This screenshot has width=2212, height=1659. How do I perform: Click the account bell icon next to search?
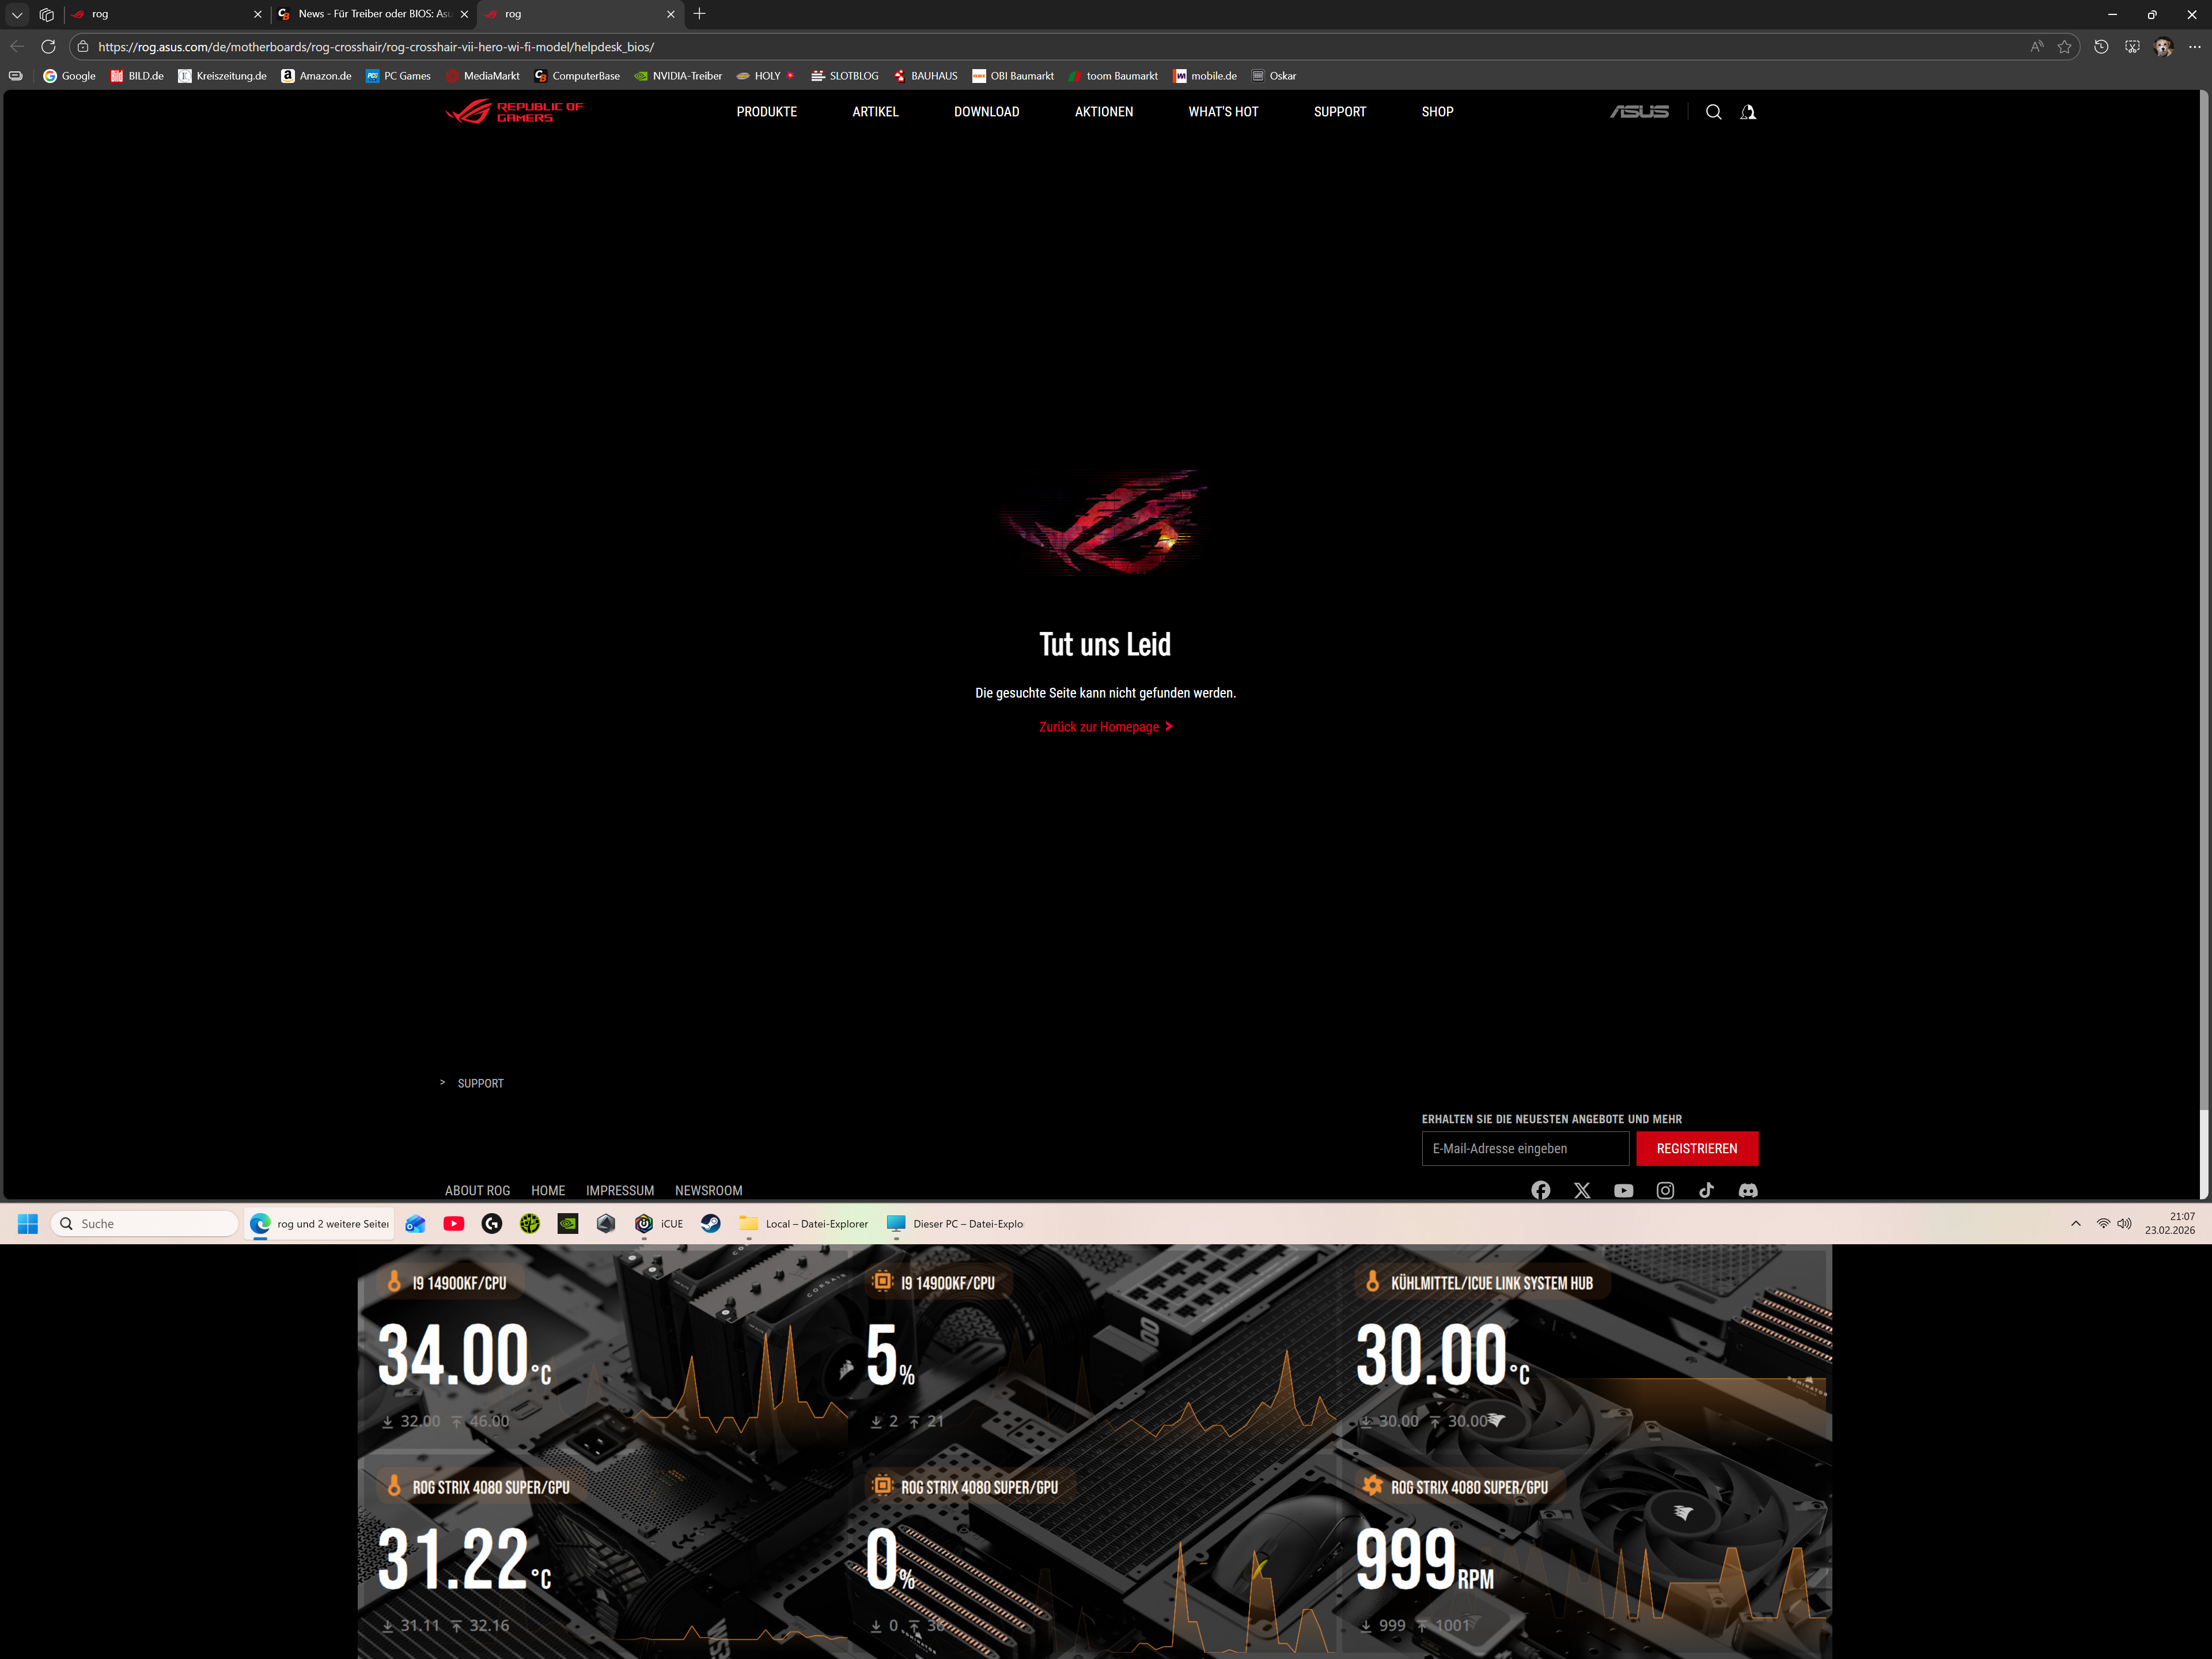pyautogui.click(x=1747, y=112)
